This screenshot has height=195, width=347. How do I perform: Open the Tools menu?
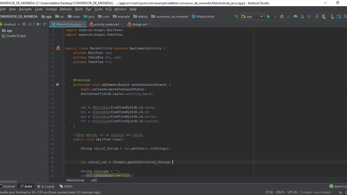click(x=98, y=9)
